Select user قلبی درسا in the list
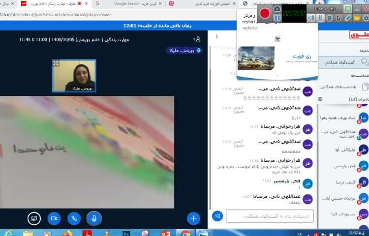 (343, 182)
